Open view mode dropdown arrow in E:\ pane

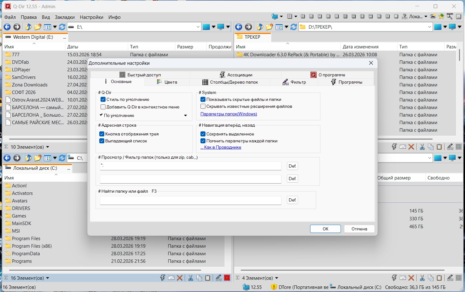[x=55, y=27]
